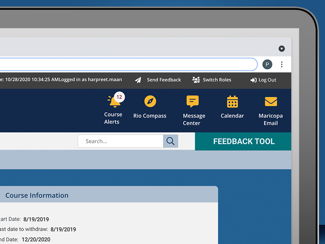This screenshot has height=244, width=325.
Task: Focus the browser address bar
Action: click(128, 64)
